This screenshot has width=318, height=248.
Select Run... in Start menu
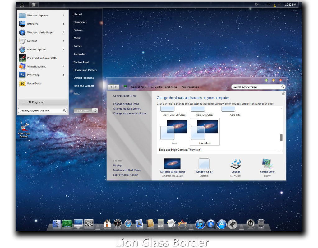77,94
